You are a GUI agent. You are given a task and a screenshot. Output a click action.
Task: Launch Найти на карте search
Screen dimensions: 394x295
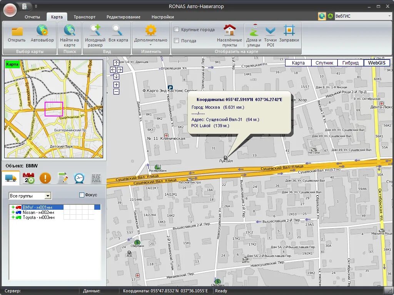pyautogui.click(x=69, y=35)
